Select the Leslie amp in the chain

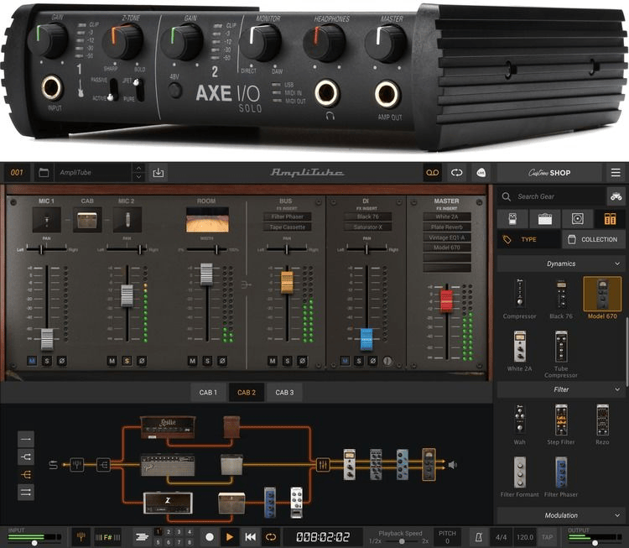168,427
